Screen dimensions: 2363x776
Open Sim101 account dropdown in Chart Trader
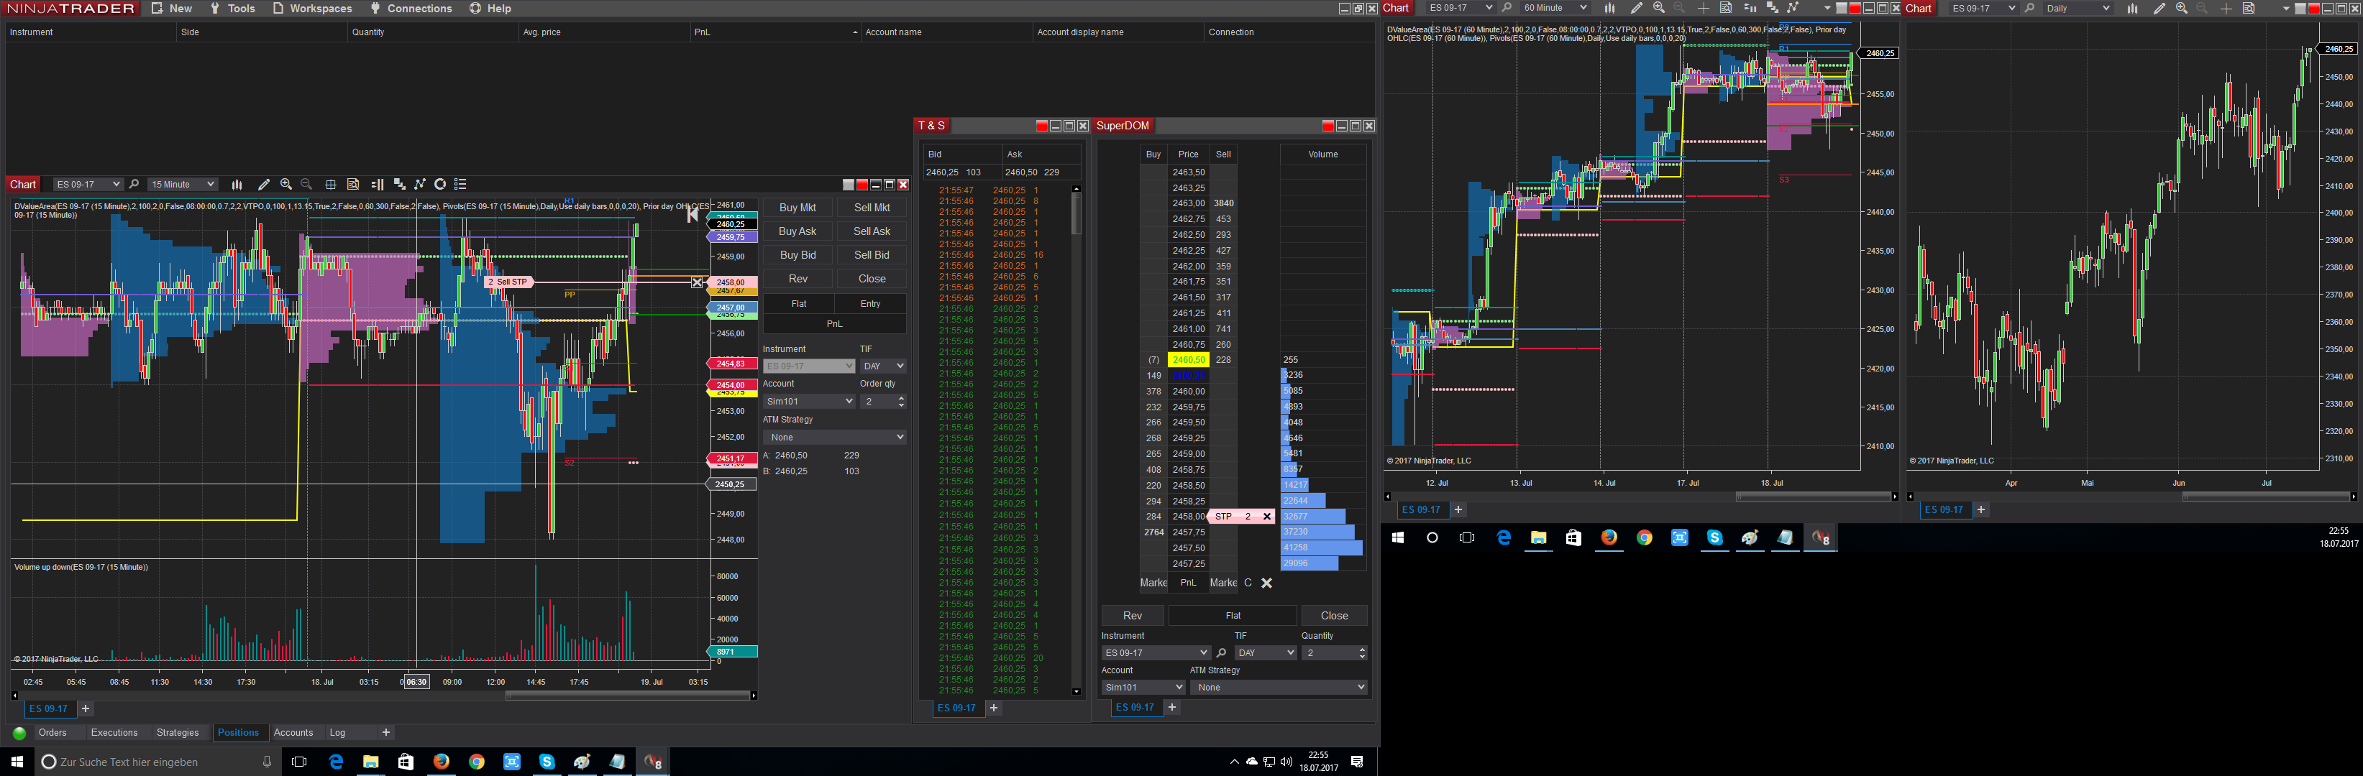(809, 401)
